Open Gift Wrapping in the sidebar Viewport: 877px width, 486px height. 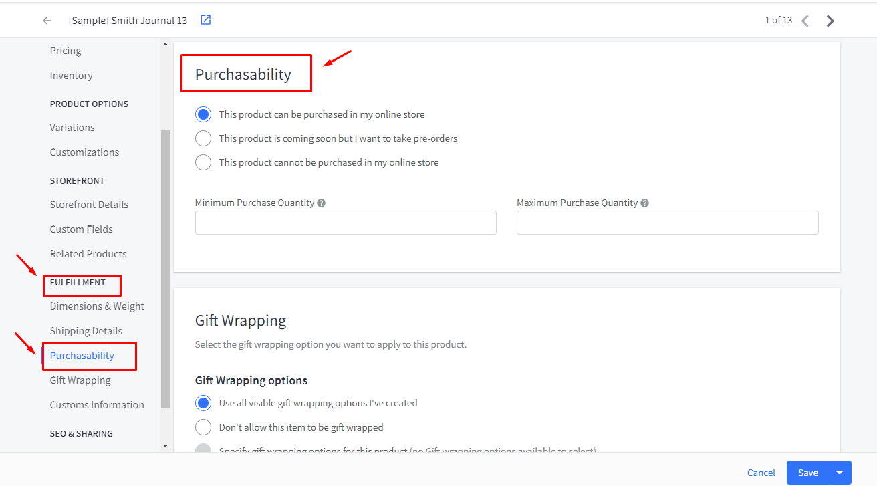pos(80,380)
